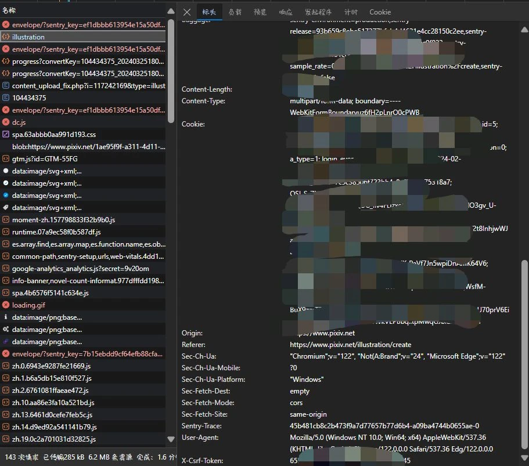Open the 预览 preview tab
This screenshot has width=529, height=466.
260,12
